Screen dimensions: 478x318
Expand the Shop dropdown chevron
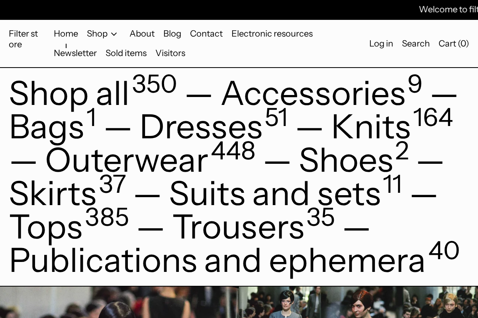point(114,34)
